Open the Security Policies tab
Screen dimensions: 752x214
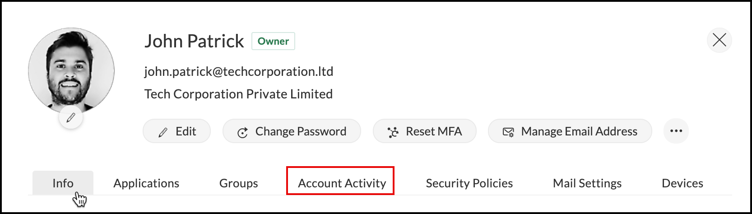click(469, 183)
